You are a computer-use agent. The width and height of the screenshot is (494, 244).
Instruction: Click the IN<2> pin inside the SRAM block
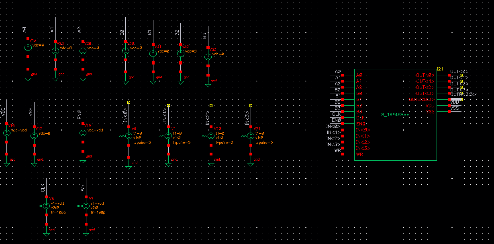(x=363, y=142)
